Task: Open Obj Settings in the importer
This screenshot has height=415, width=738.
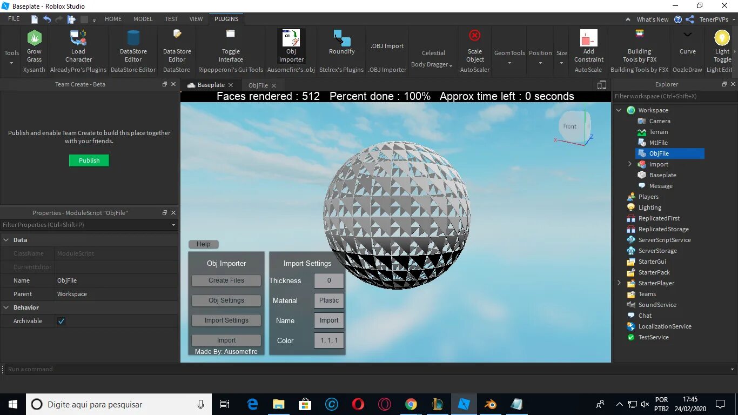Action: (x=226, y=300)
